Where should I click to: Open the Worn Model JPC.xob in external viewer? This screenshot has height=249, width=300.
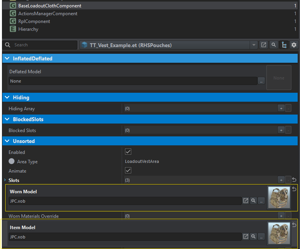coord(246,201)
